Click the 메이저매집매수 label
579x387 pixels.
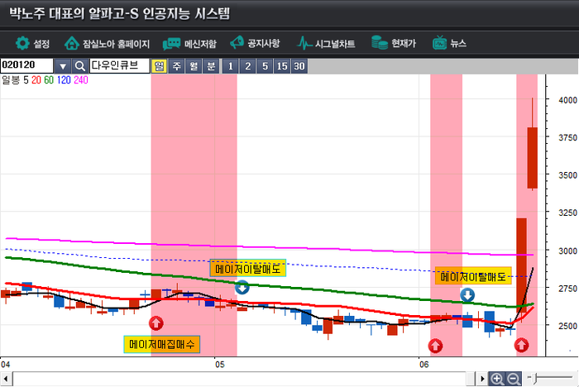pyautogui.click(x=162, y=344)
